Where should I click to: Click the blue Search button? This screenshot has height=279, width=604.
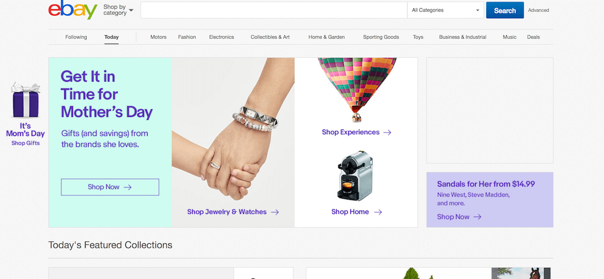[x=505, y=10]
